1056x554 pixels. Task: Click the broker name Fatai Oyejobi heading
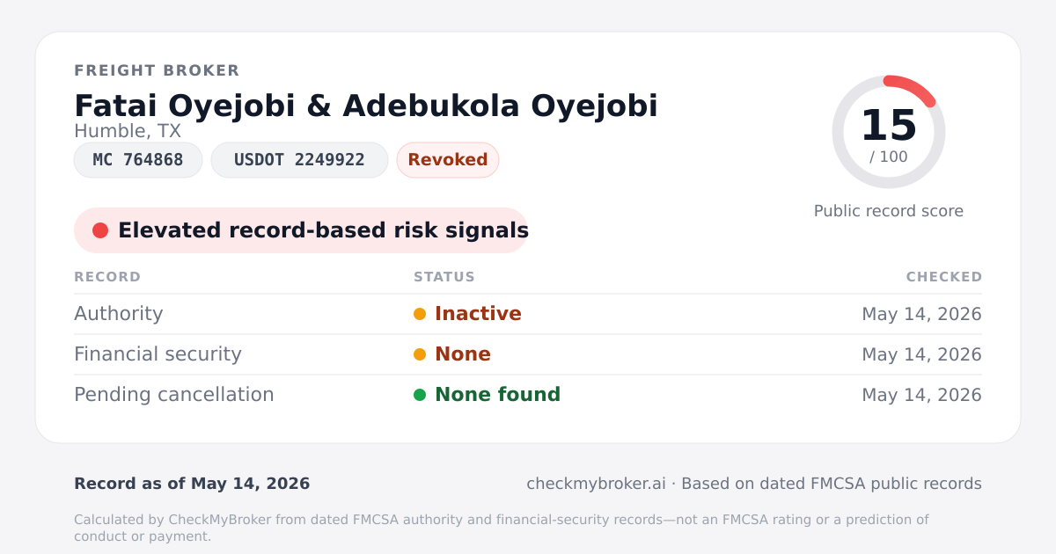[366, 106]
